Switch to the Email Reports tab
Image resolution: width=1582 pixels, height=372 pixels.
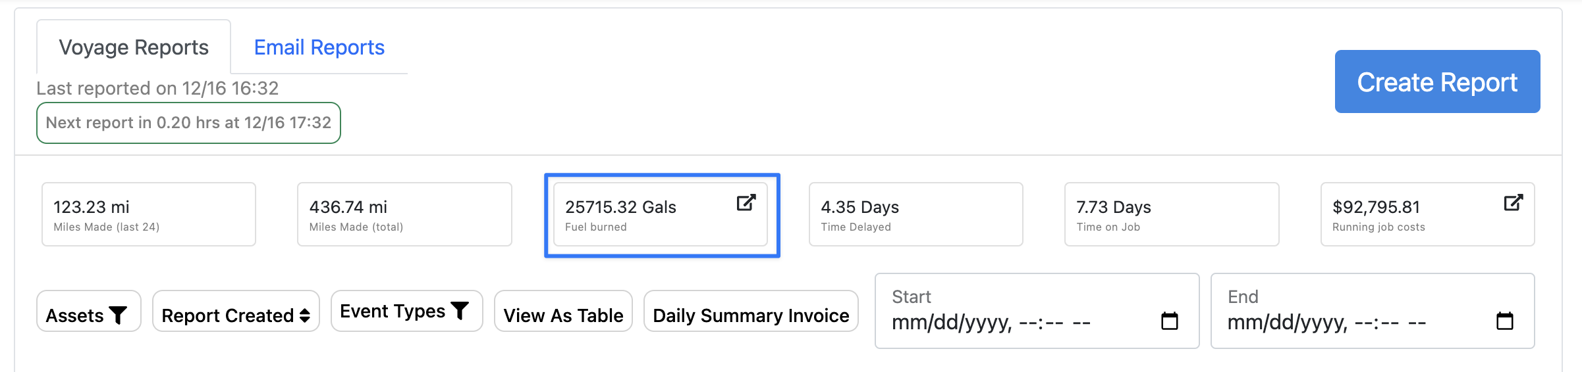[x=319, y=47]
